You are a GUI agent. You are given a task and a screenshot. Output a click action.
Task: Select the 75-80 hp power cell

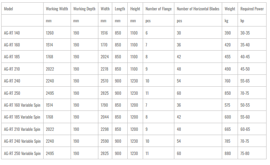click(x=245, y=153)
